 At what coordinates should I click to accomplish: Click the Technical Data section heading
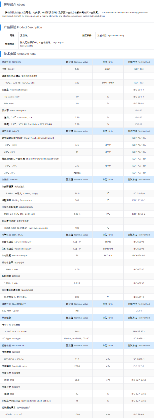coord(20,54)
